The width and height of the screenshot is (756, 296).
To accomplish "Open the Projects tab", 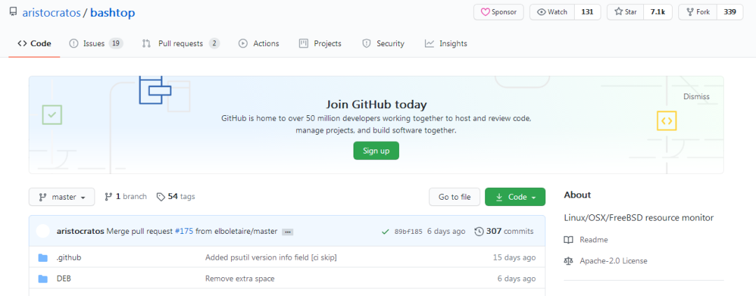I will click(320, 43).
